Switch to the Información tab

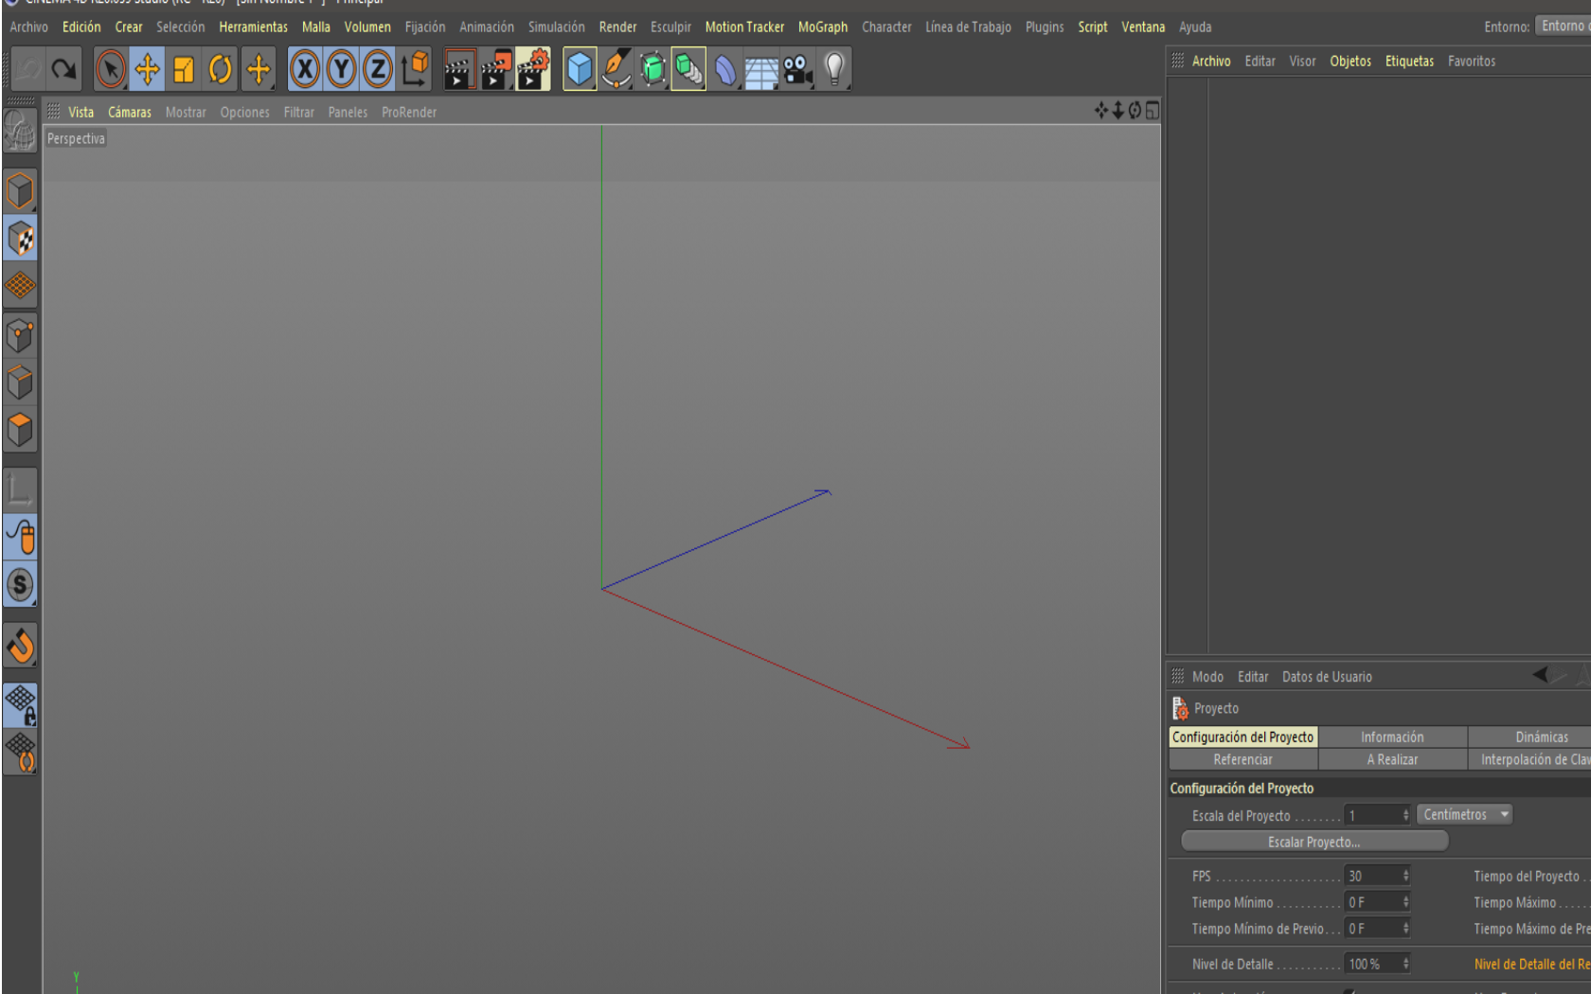coord(1392,737)
